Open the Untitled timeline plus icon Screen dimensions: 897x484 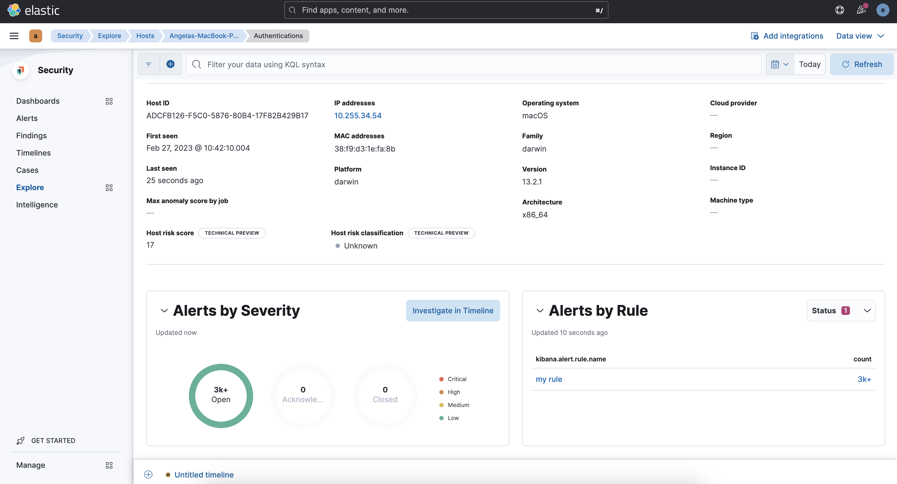point(148,474)
